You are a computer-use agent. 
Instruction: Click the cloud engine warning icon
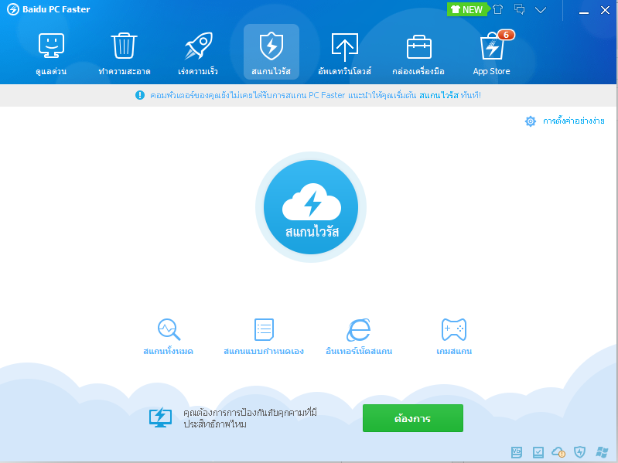(x=558, y=452)
